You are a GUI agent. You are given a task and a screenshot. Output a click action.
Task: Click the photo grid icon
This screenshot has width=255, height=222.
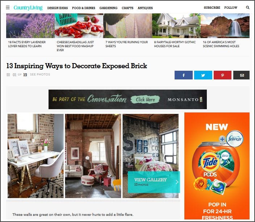[x=8, y=75]
